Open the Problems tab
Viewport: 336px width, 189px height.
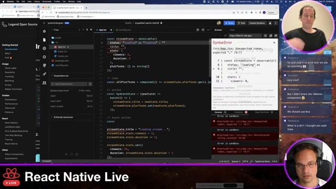(x=238, y=112)
